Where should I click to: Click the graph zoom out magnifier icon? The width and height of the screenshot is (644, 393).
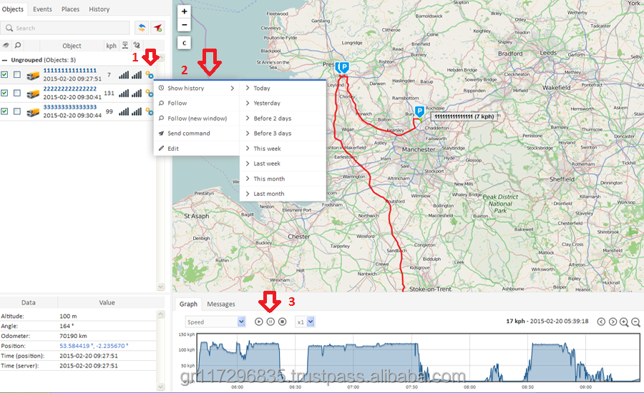coord(636,322)
